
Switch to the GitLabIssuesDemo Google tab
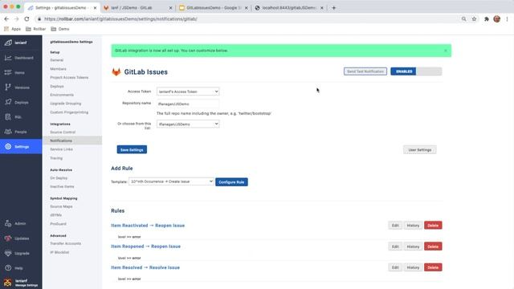coord(214,7)
